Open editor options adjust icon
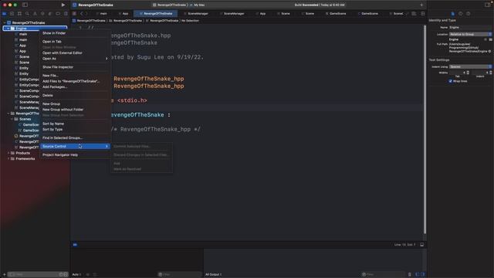This screenshot has height=278, width=494. point(414,14)
